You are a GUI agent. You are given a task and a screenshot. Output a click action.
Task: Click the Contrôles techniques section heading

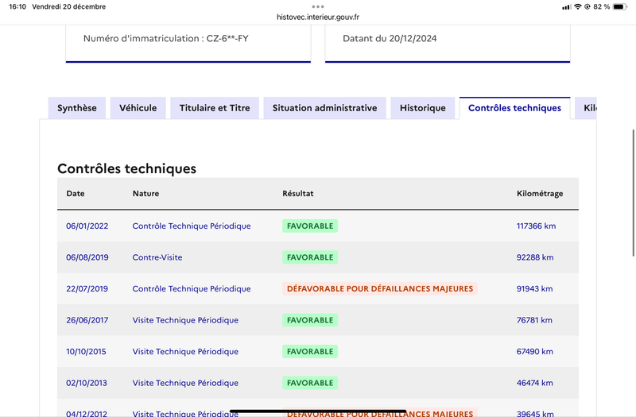pos(126,168)
